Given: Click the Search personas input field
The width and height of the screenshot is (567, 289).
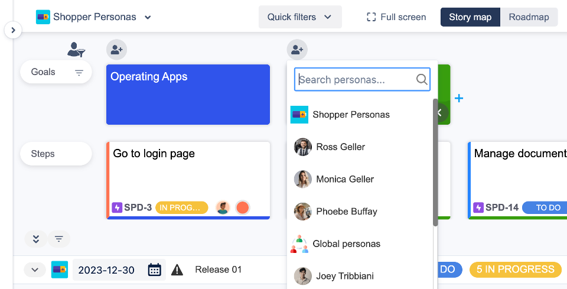Looking at the screenshot, I should (362, 80).
